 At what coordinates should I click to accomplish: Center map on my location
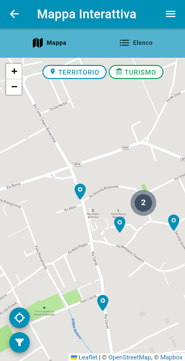(x=19, y=318)
